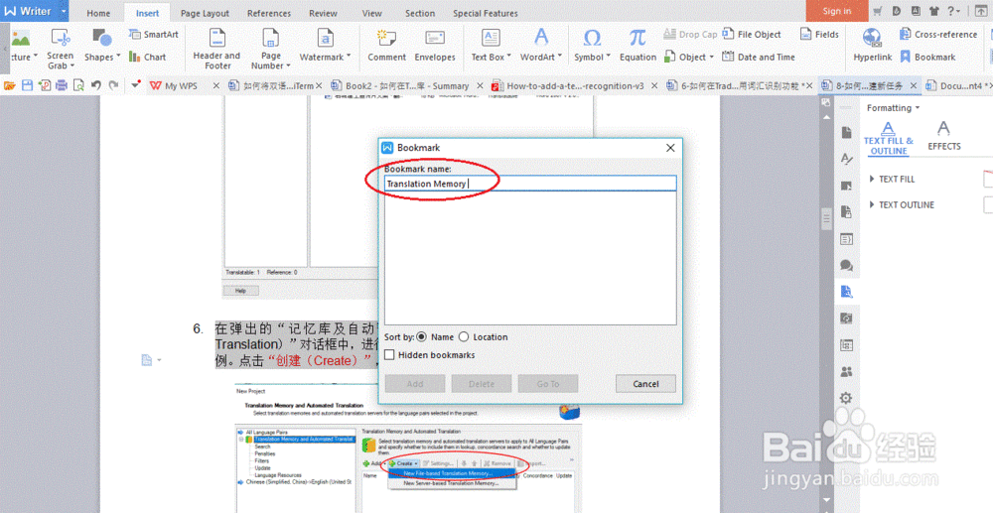Save the document with the floppy icon
Screen dimensions: 993x513
(x=27, y=85)
